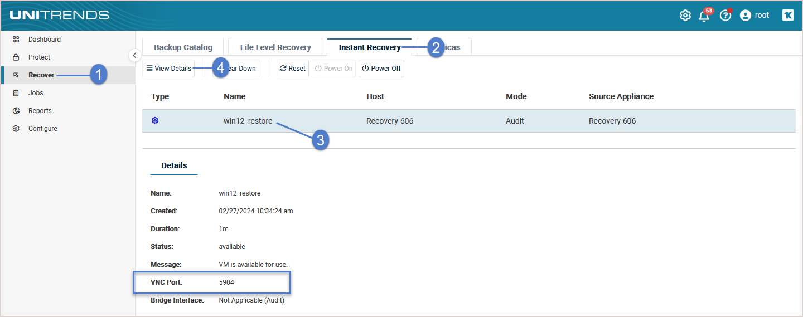The width and height of the screenshot is (803, 317).
Task: Click the duration value 1m
Action: point(224,229)
